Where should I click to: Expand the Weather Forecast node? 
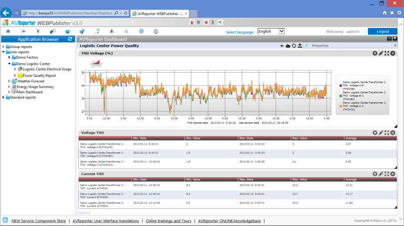tap(9, 81)
